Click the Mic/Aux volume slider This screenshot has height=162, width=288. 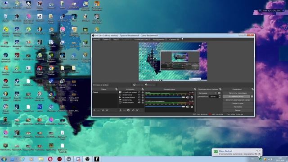pyautogui.click(x=165, y=97)
